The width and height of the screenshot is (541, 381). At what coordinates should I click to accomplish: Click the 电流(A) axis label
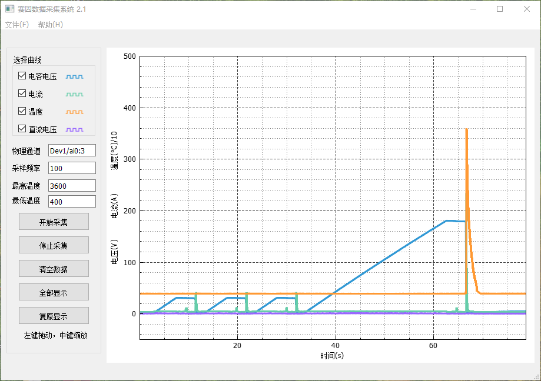pyautogui.click(x=114, y=206)
